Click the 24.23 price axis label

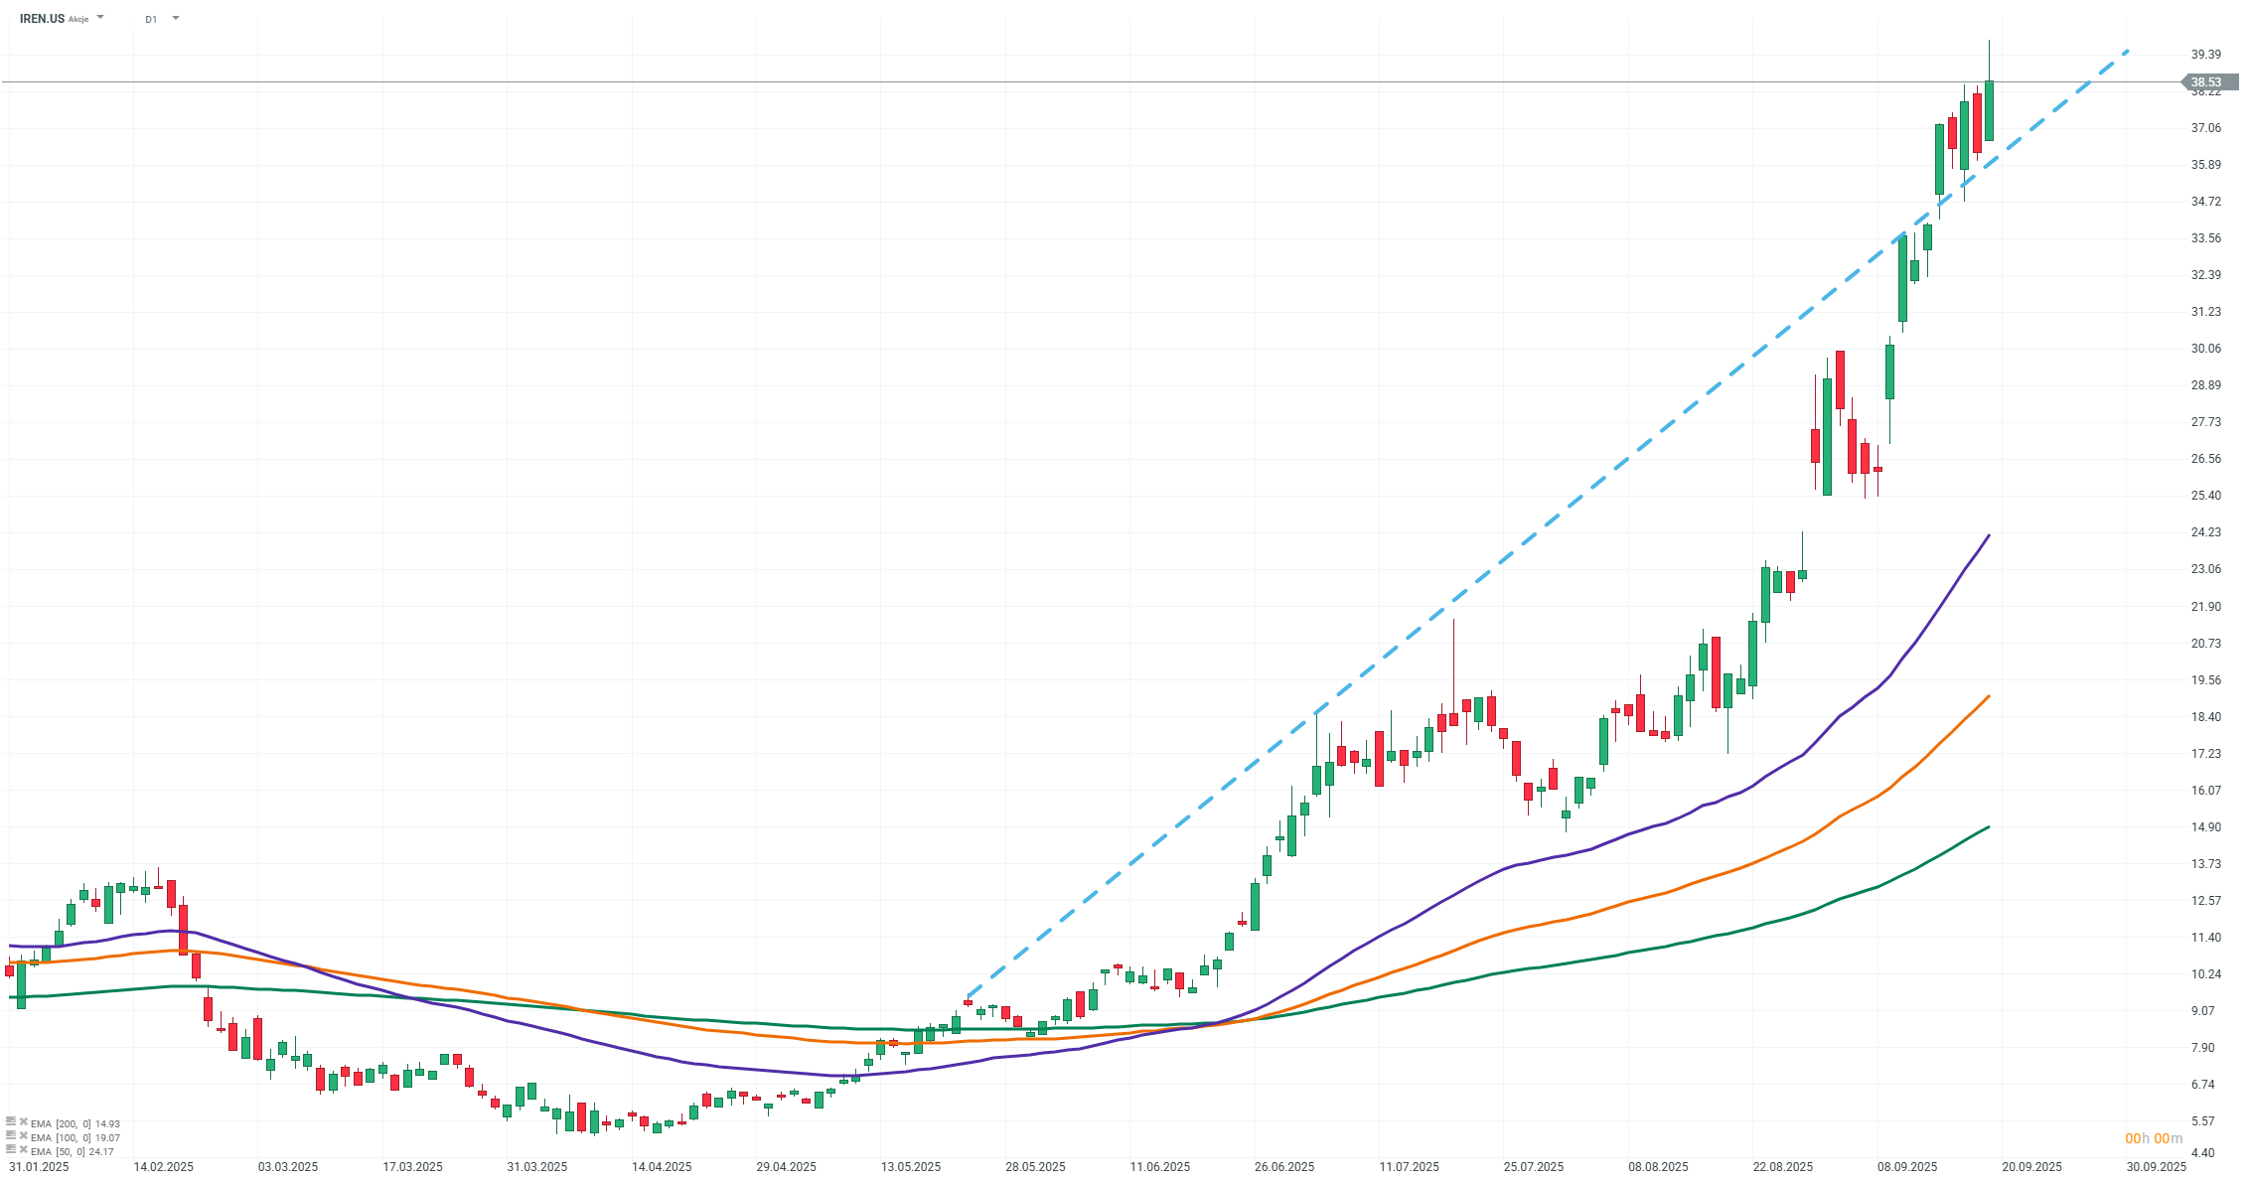pos(2205,532)
